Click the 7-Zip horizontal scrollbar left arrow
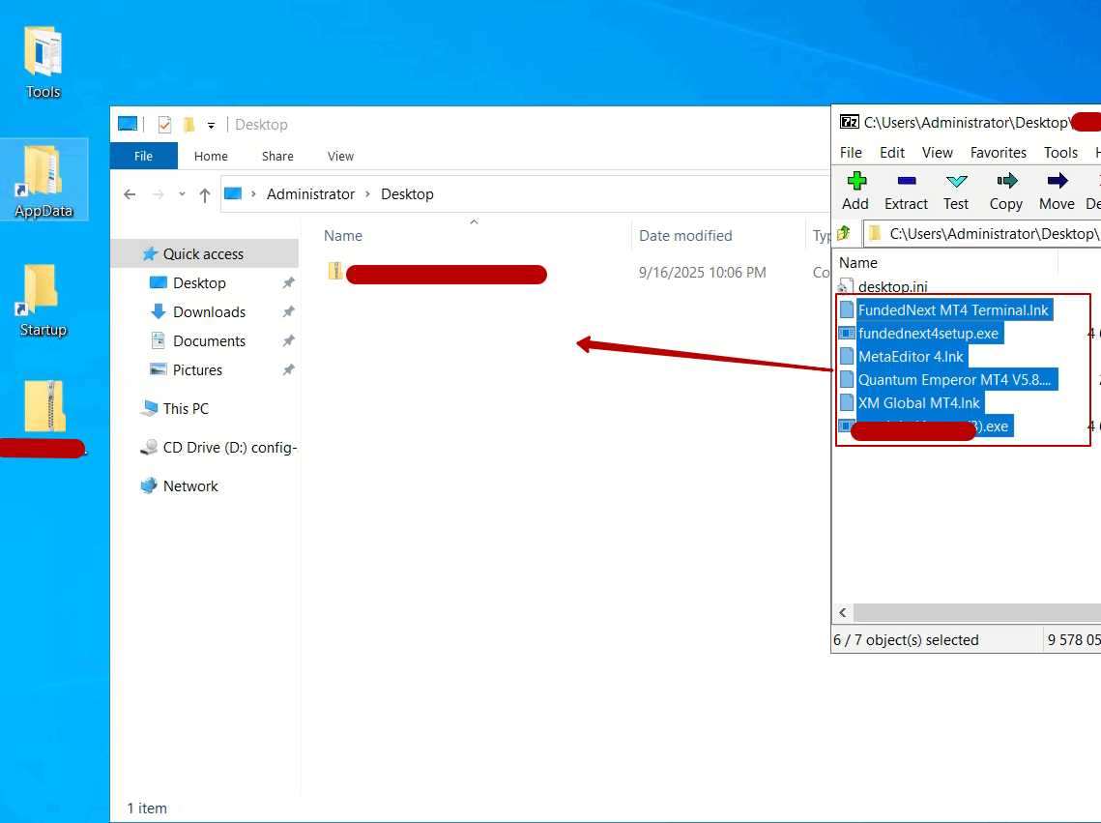 [x=843, y=613]
